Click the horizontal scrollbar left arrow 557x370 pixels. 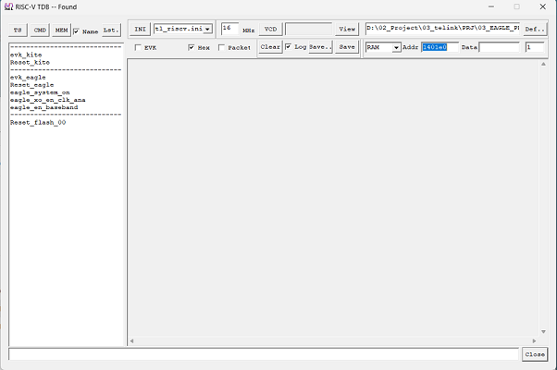(131, 341)
